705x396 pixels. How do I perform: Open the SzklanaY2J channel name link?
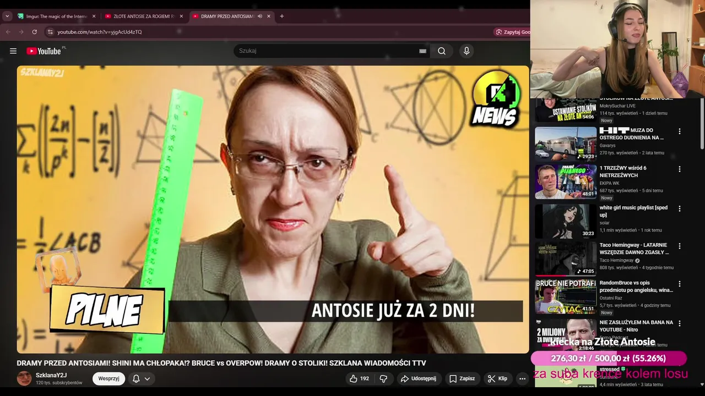[51, 375]
